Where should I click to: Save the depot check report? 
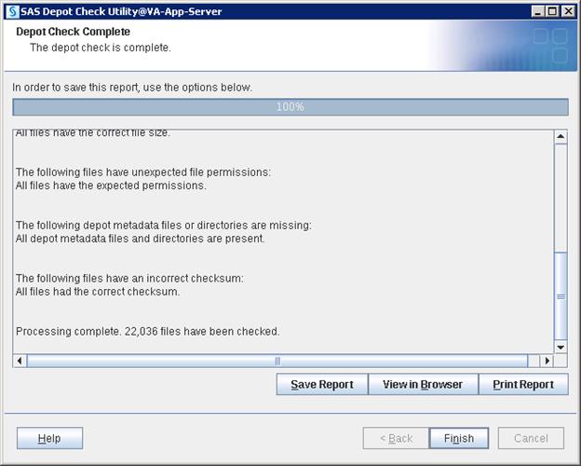click(322, 384)
